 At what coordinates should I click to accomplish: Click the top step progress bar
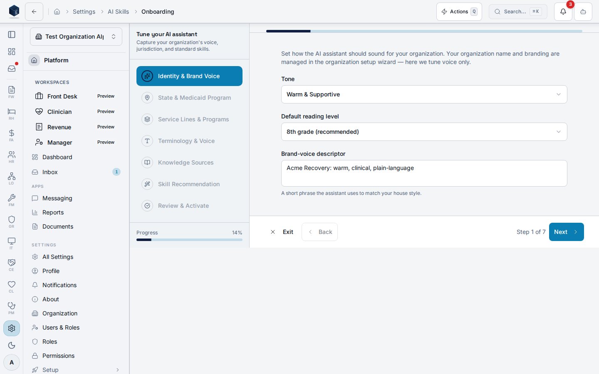424,31
